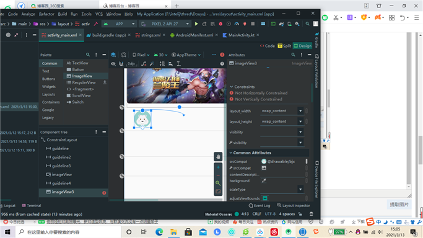423x238 pixels.
Task: Open palette search magnifier icon
Action: coord(88,55)
